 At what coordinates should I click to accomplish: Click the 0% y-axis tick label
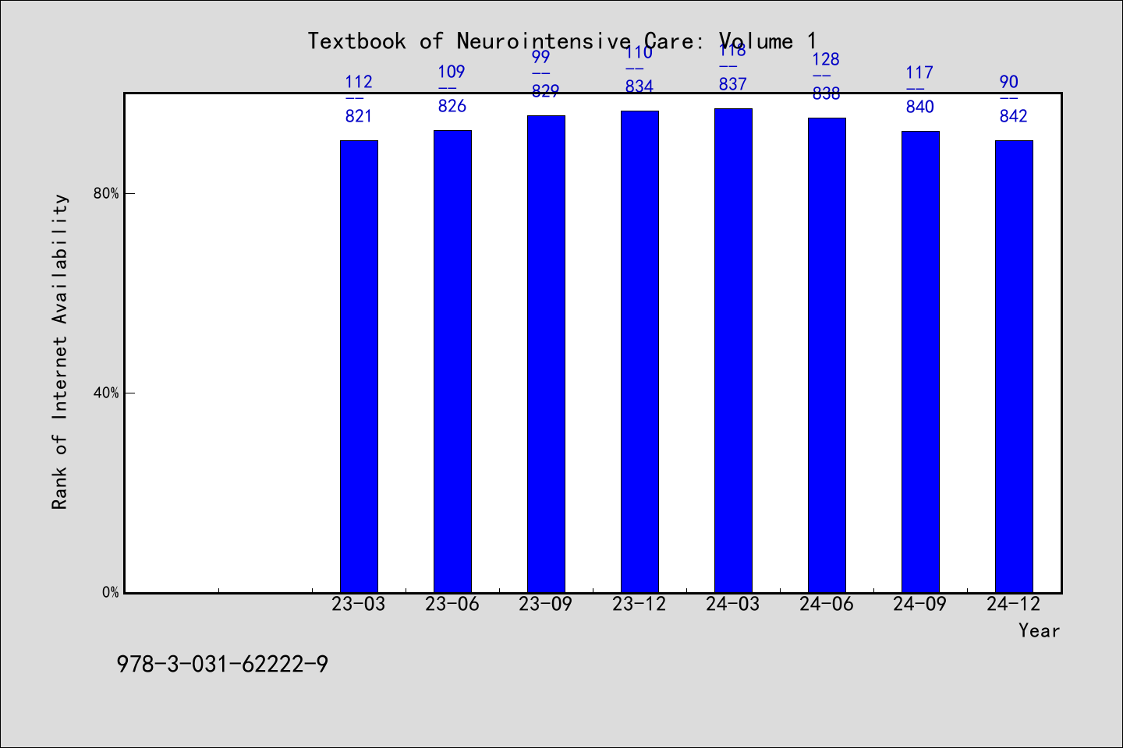111,592
